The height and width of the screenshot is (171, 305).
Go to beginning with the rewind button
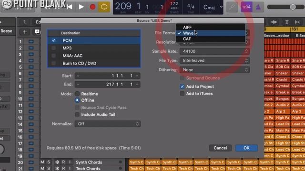coord(70,7)
